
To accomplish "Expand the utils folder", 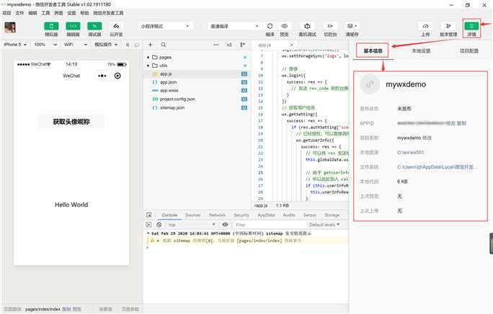I will coord(148,66).
